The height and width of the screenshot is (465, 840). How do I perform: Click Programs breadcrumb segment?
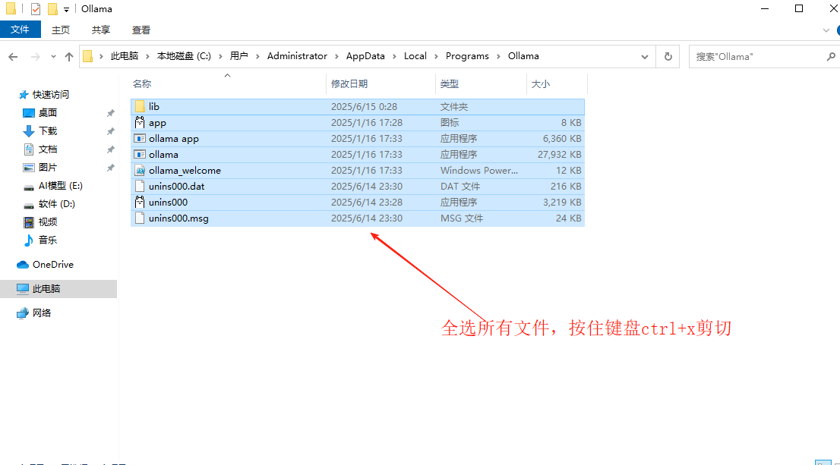pos(467,56)
